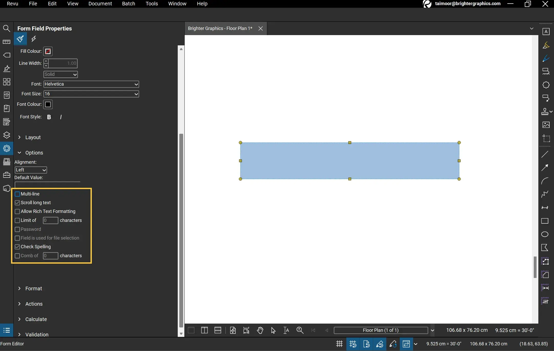
Task: Open the Font Size dropdown
Action: [91, 94]
